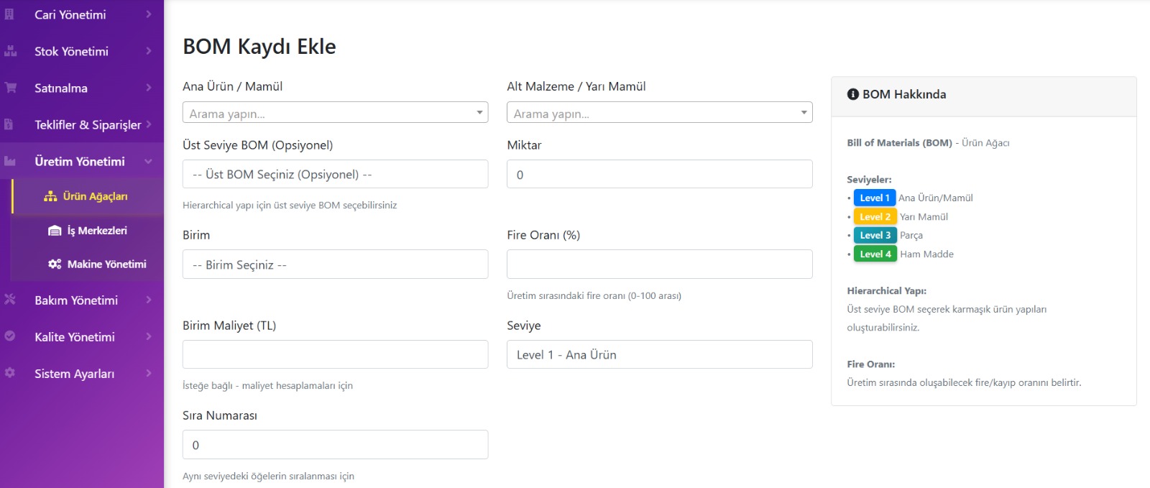Click the Birim Maliyet (TL) field
The height and width of the screenshot is (488, 1150).
[335, 354]
